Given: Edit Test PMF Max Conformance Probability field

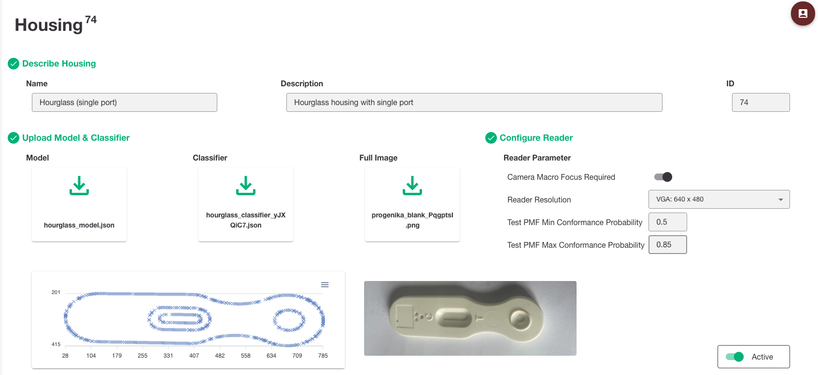Looking at the screenshot, I should 667,245.
